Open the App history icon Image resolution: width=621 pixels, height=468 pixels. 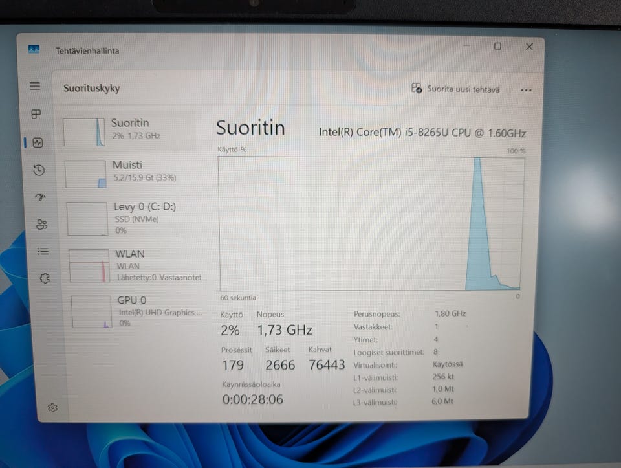[x=39, y=170]
